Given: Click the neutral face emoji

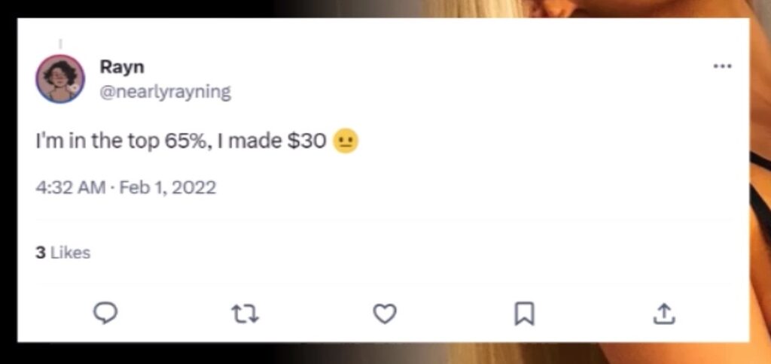Looking at the screenshot, I should pyautogui.click(x=346, y=142).
